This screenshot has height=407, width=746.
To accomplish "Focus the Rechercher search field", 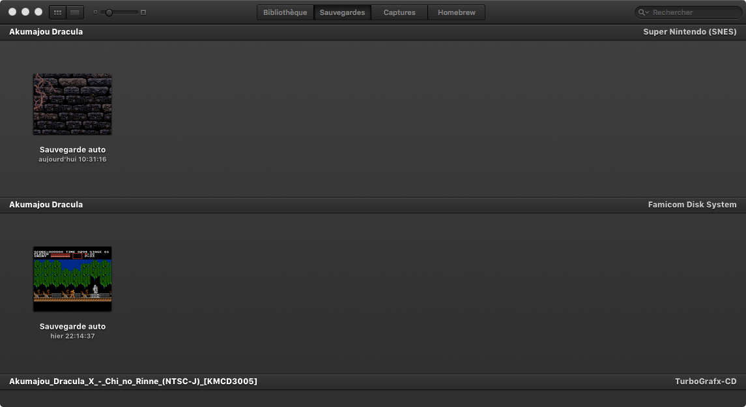I will pyautogui.click(x=689, y=12).
